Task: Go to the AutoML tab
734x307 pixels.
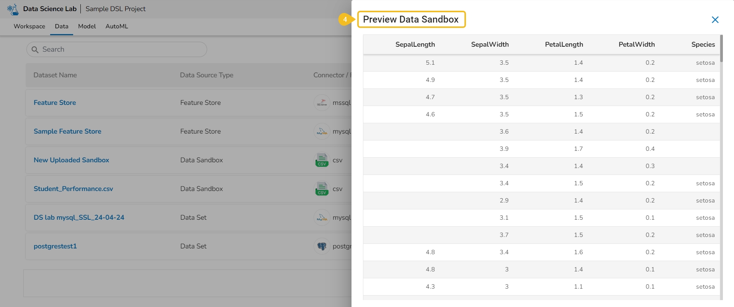Action: click(x=117, y=26)
